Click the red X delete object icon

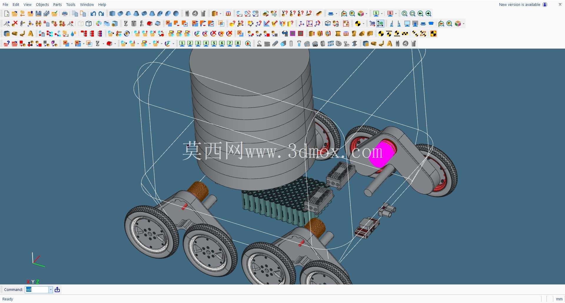click(15, 24)
